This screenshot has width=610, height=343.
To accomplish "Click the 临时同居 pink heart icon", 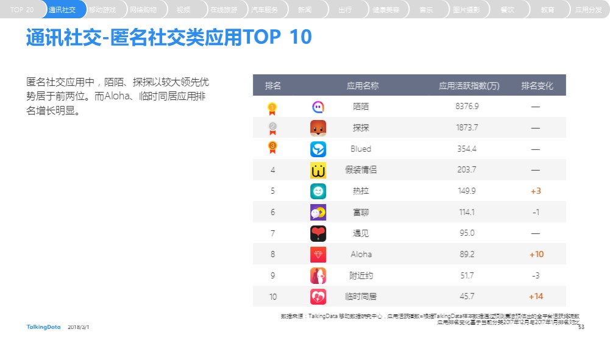I will click(x=318, y=297).
